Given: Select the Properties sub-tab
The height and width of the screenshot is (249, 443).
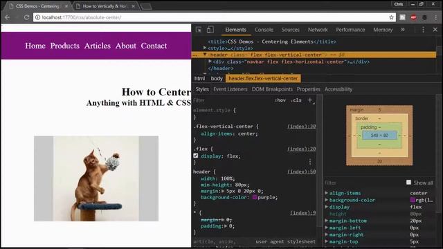Looking at the screenshot, I should click(309, 89).
